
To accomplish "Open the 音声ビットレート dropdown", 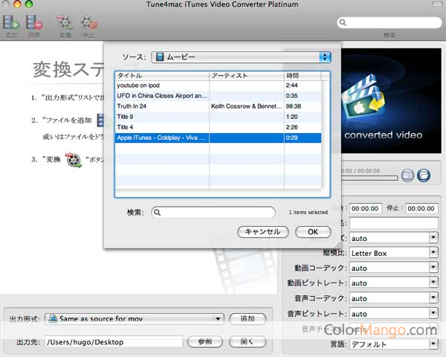I will click(393, 313).
